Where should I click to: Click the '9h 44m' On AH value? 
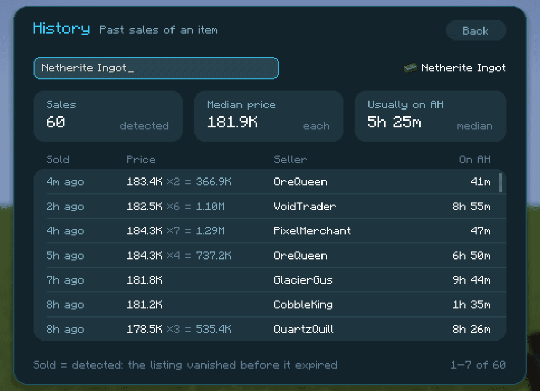point(471,280)
